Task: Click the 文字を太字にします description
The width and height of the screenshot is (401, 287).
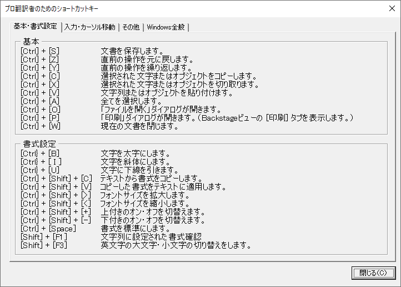Action: [x=136, y=154]
